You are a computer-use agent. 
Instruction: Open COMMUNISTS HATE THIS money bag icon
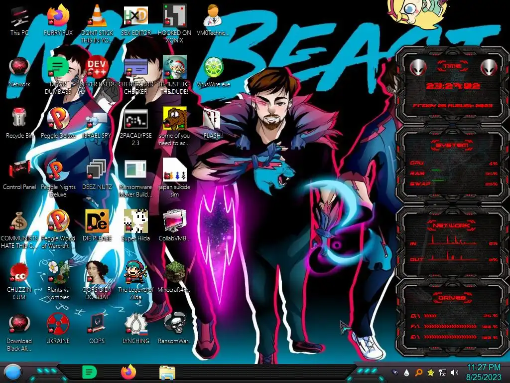19,221
